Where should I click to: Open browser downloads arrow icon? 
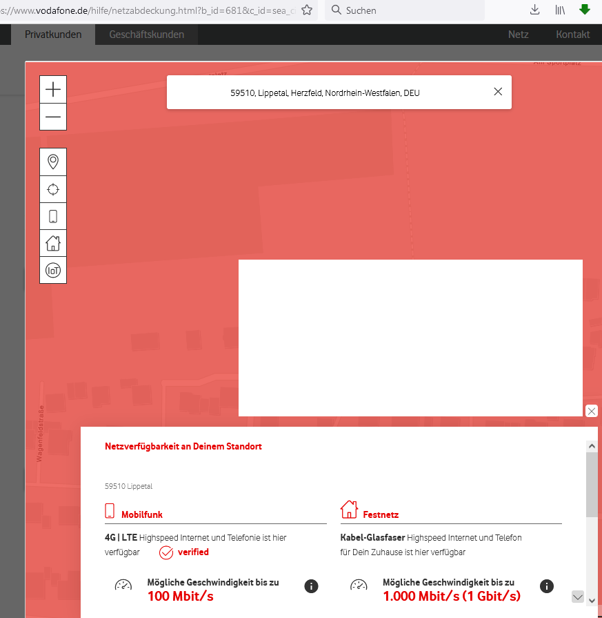534,10
